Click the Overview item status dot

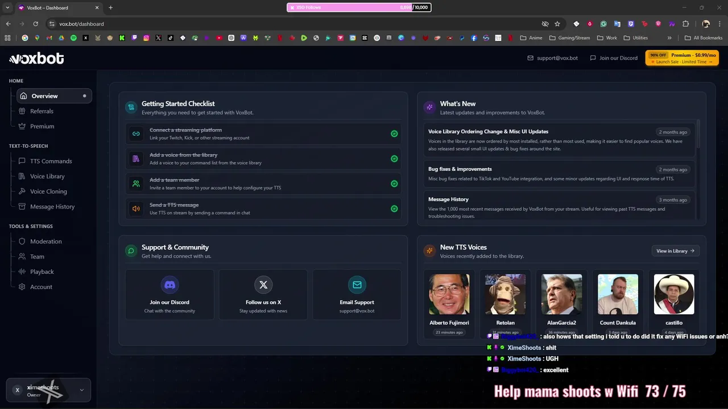(x=85, y=96)
